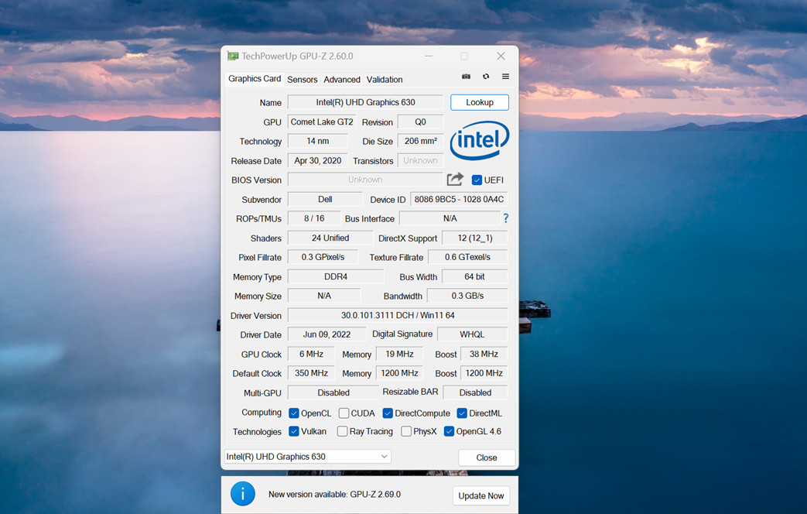Click the GPU-Z title bar app icon
This screenshot has width=807, height=514.
tap(233, 56)
